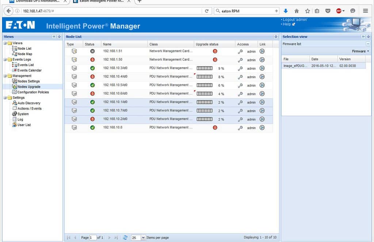
Task: Click Logout 'admin' link
Action: point(295,20)
